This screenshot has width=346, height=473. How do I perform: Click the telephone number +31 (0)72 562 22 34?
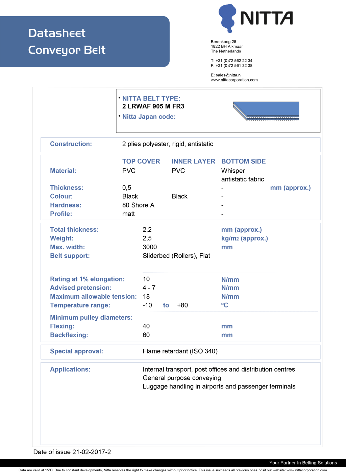[234, 61]
